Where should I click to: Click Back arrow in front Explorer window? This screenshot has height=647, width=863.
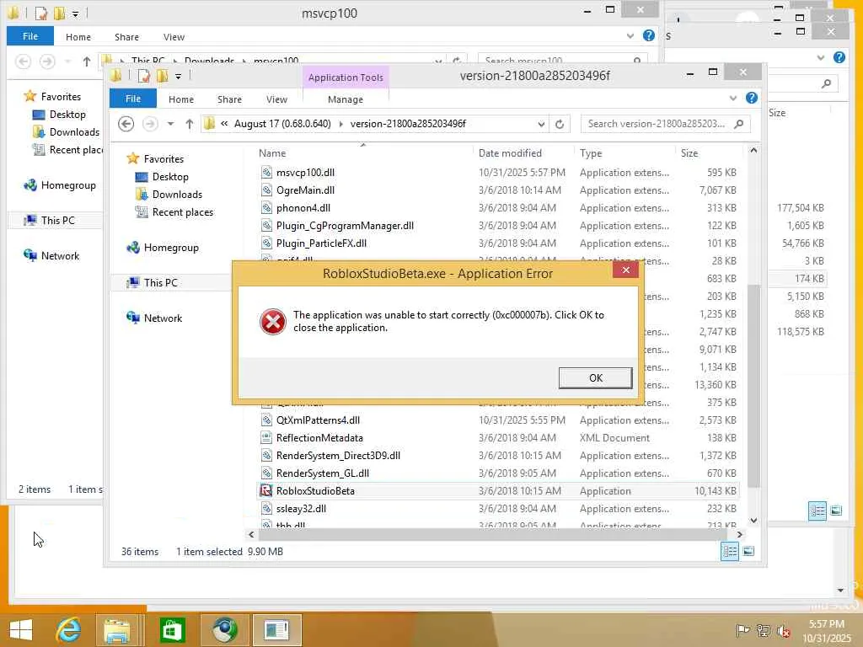pos(126,124)
